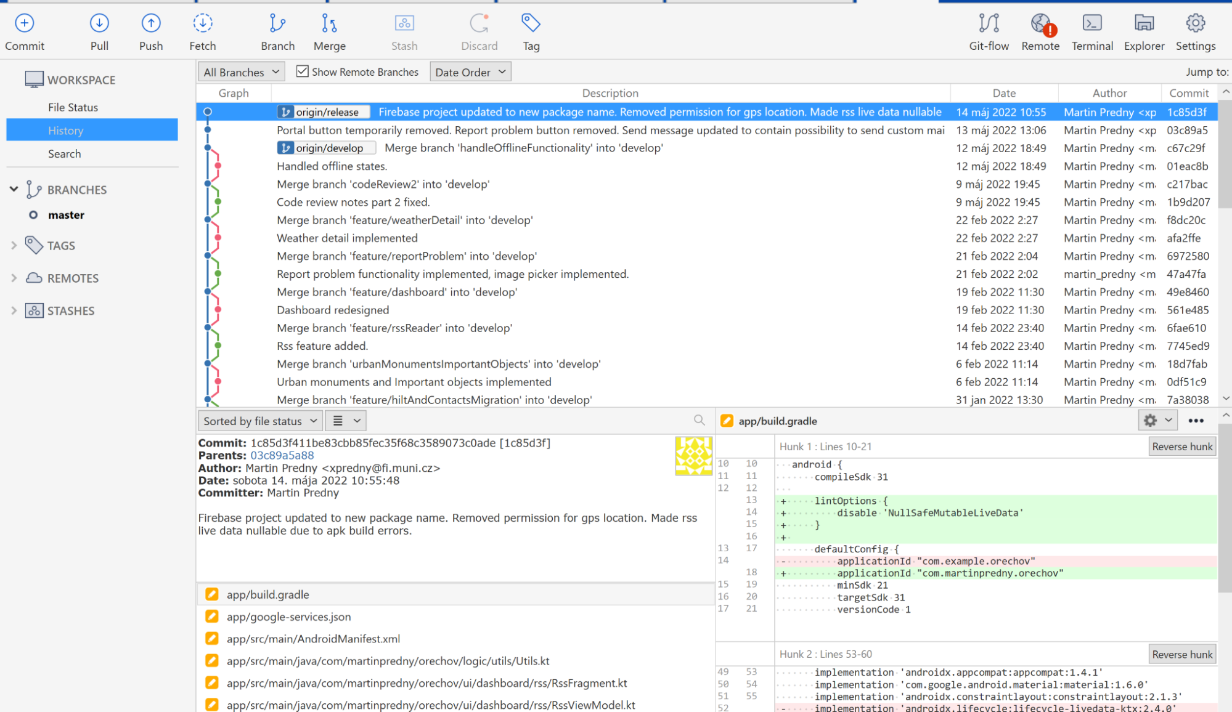Image resolution: width=1232 pixels, height=712 pixels.
Task: Open the Branch tool
Action: [x=278, y=32]
